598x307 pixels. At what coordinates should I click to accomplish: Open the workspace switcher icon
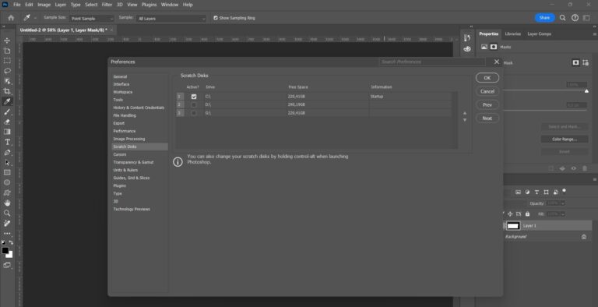[586, 18]
